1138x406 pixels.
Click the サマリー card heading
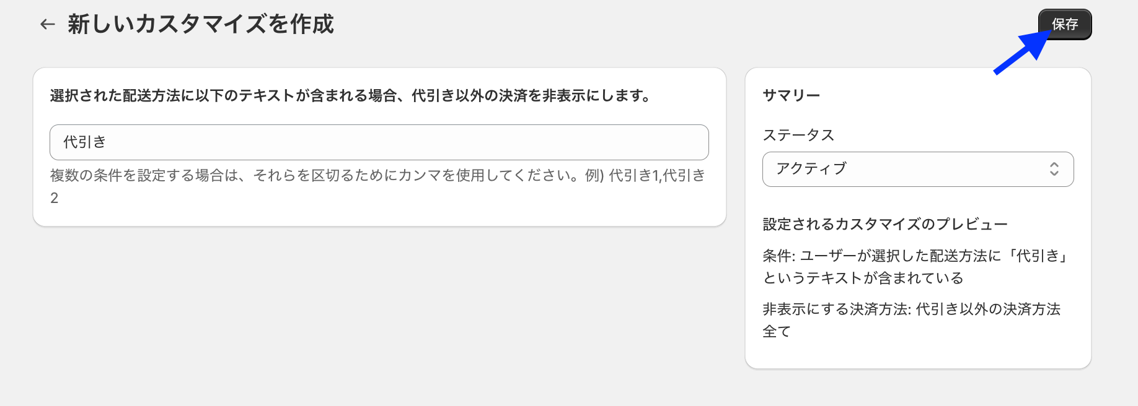coord(791,95)
